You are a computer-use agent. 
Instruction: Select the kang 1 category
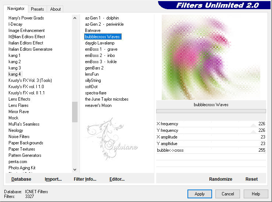point(14,55)
